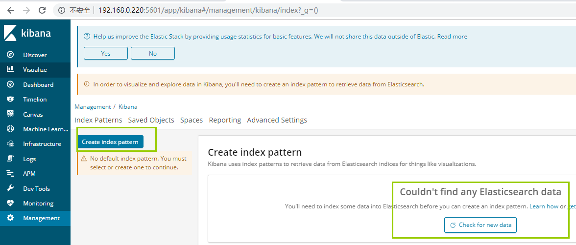This screenshot has width=576, height=245.
Task: Open Discover from the sidebar
Action: 35,55
